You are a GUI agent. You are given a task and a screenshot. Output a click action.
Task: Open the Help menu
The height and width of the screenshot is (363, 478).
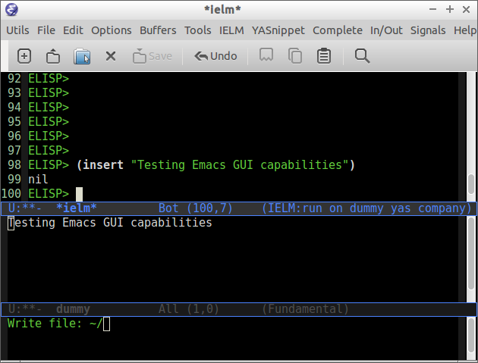465,30
